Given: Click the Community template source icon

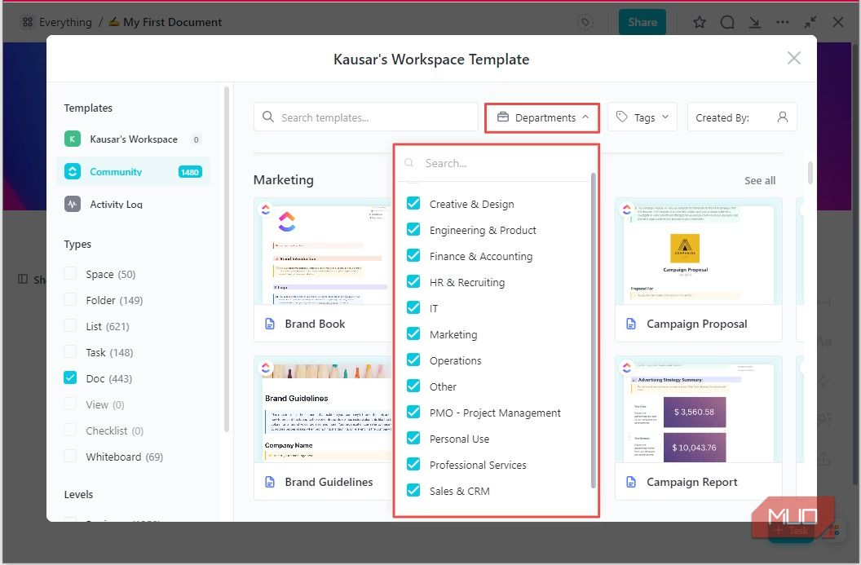Looking at the screenshot, I should pyautogui.click(x=74, y=171).
